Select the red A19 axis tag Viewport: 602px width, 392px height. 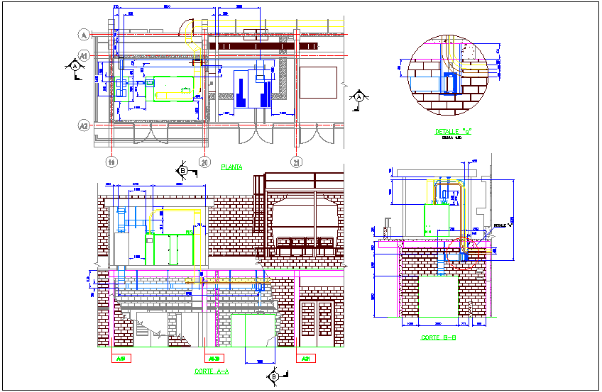[120, 359]
